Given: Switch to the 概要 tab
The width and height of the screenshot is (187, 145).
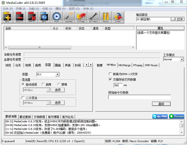Looking at the screenshot, I should [x=100, y=65].
